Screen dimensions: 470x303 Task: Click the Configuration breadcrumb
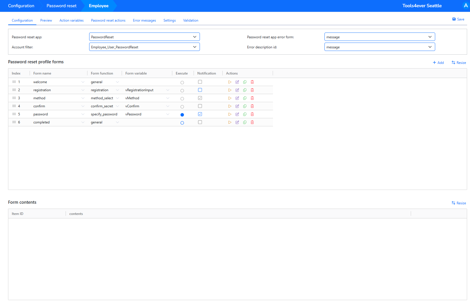21,6
